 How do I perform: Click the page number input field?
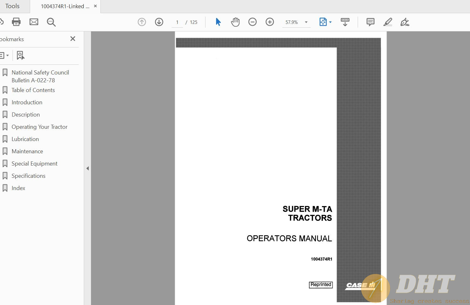(177, 22)
